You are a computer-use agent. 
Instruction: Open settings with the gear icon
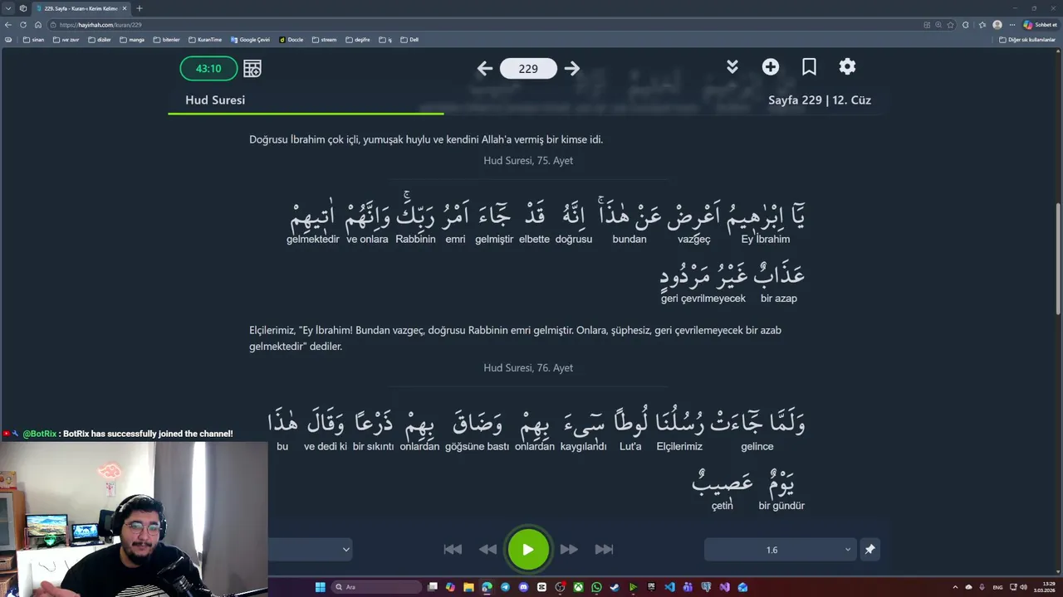coord(847,67)
